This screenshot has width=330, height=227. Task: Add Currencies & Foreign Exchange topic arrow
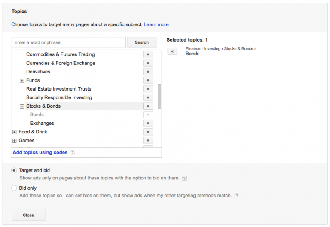148,63
